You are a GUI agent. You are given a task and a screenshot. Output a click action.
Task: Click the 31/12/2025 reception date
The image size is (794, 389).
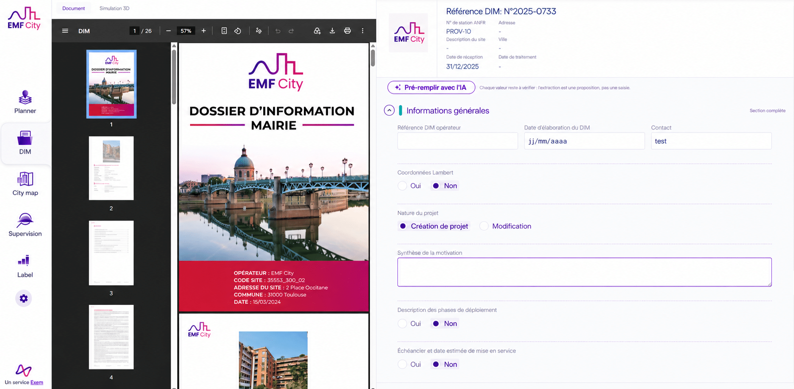(463, 66)
